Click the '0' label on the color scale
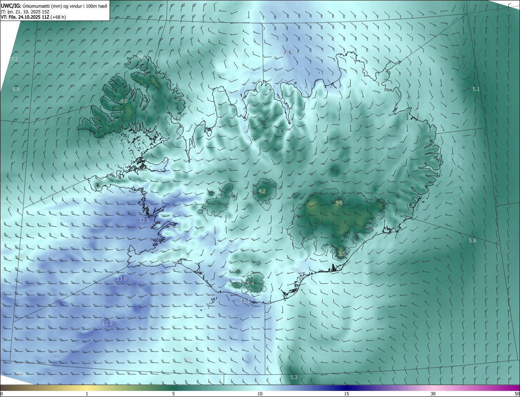Image resolution: width=520 pixels, height=397 pixels. coord(2,394)
